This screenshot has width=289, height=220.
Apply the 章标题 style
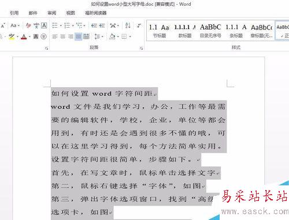click(261, 31)
